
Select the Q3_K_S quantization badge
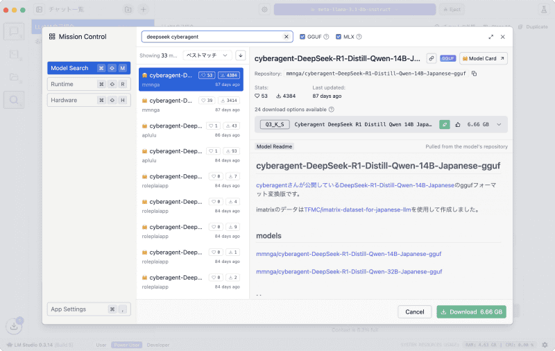click(275, 125)
